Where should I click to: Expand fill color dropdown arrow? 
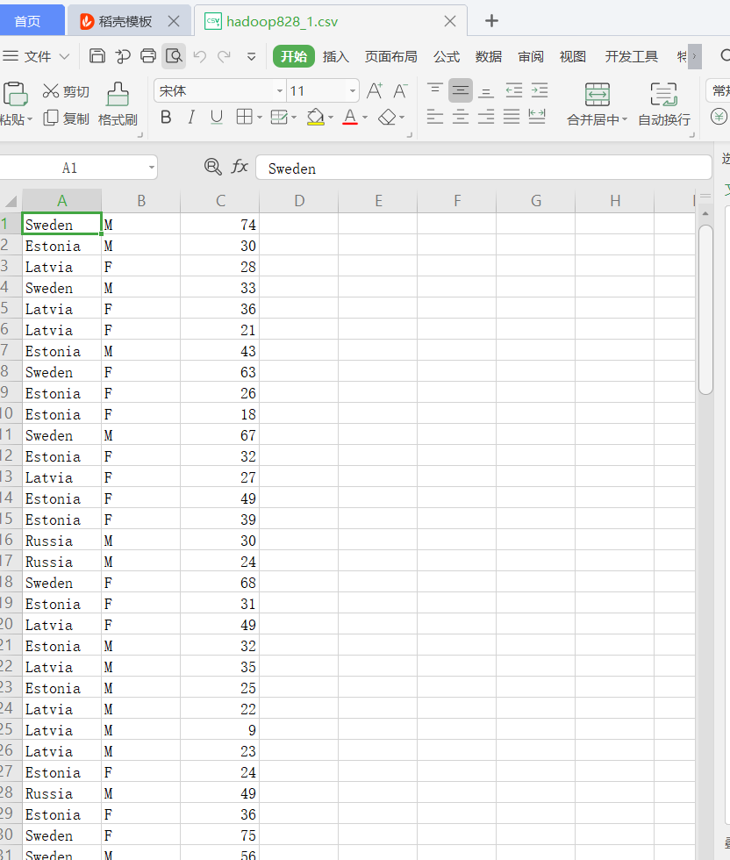[x=331, y=118]
